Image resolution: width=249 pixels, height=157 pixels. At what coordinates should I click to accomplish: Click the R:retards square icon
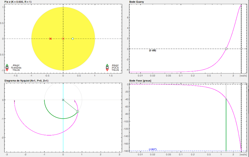coord(7,68)
